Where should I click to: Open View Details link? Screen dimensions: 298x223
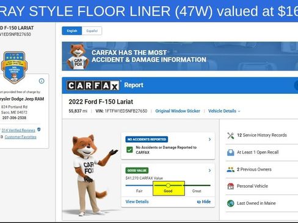[x=137, y=202]
